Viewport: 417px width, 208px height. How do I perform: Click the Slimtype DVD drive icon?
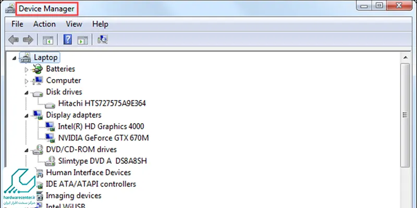(x=50, y=161)
